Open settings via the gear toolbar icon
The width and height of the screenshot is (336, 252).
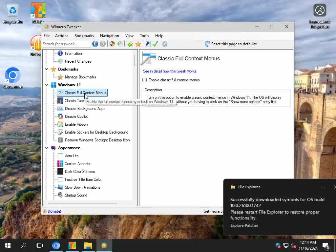click(165, 44)
